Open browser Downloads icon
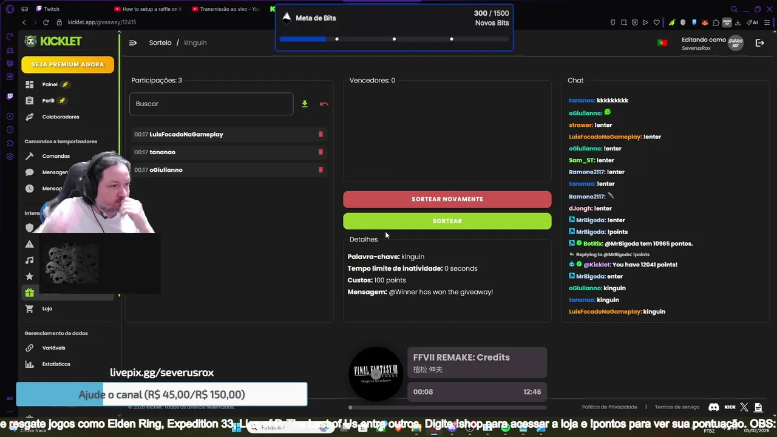 [x=738, y=22]
